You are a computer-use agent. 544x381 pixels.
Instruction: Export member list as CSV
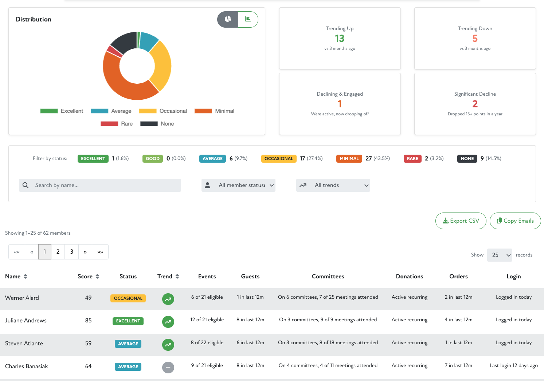pos(461,221)
